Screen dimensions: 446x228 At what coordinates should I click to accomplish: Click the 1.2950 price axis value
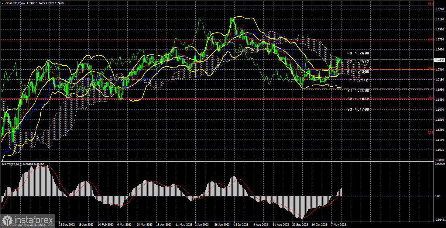click(x=440, y=29)
